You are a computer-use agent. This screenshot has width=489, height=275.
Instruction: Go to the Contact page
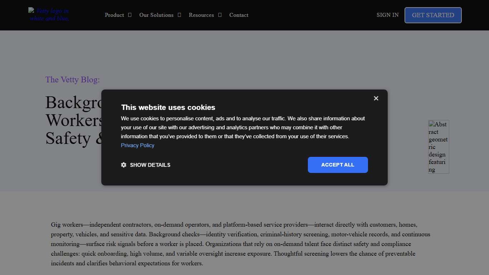(x=239, y=15)
